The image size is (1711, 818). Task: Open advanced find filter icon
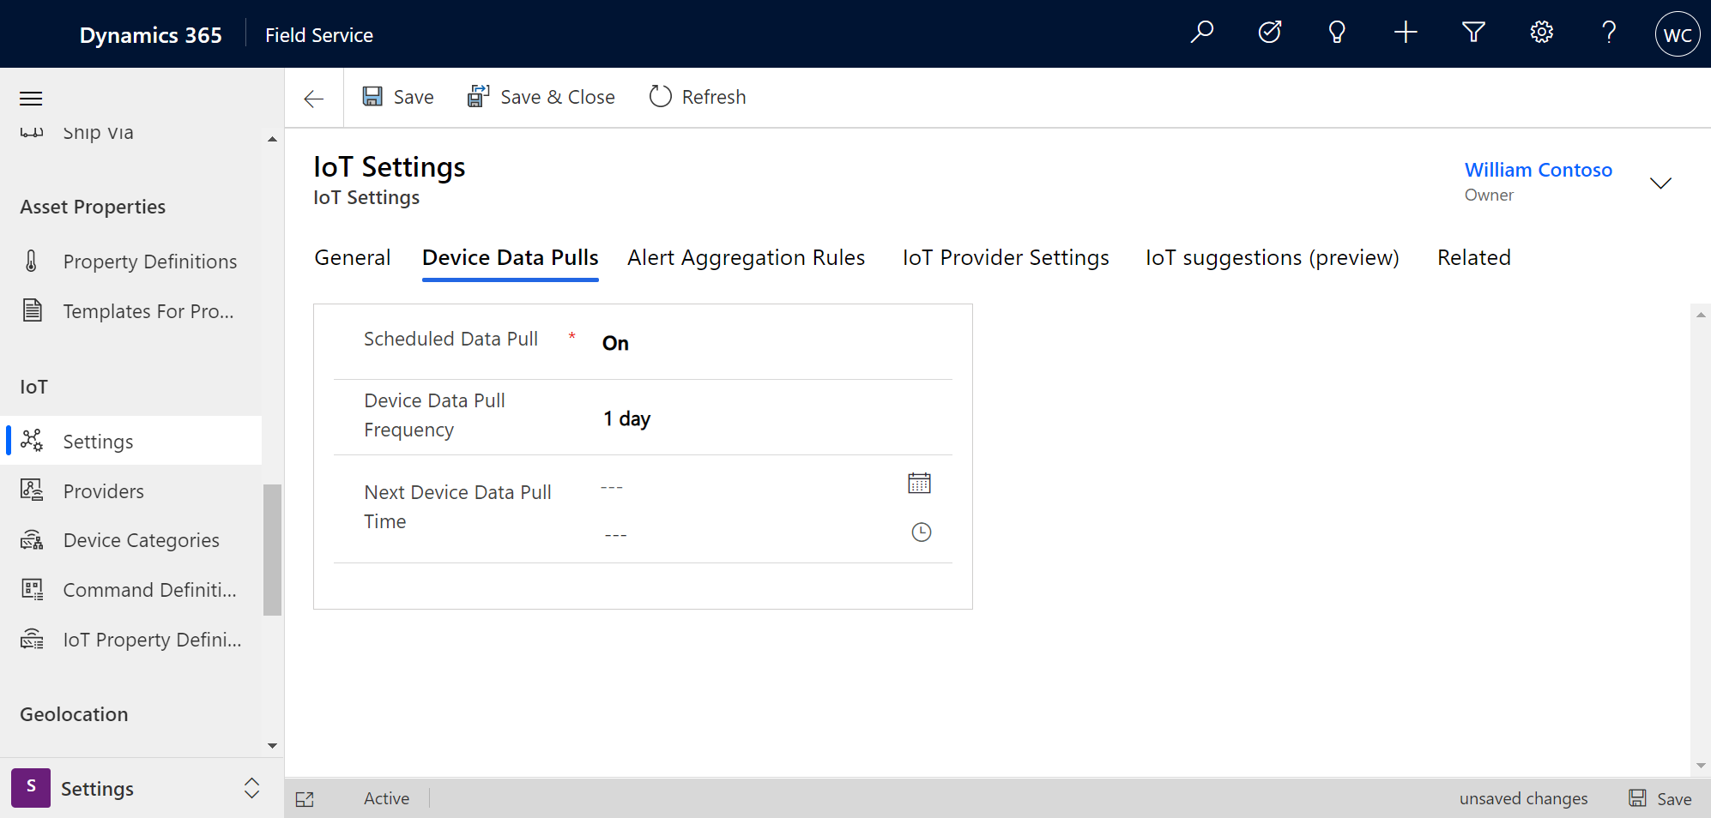tap(1473, 33)
